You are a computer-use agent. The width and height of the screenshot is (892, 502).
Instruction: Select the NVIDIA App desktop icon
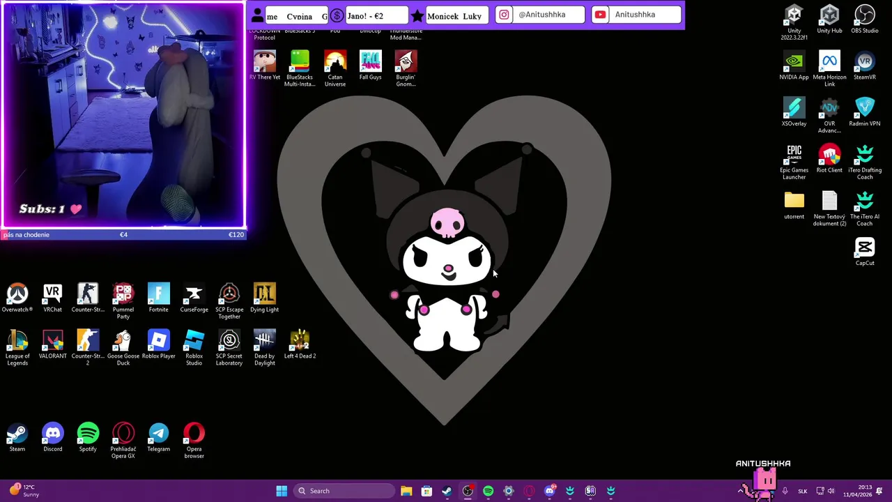click(794, 66)
